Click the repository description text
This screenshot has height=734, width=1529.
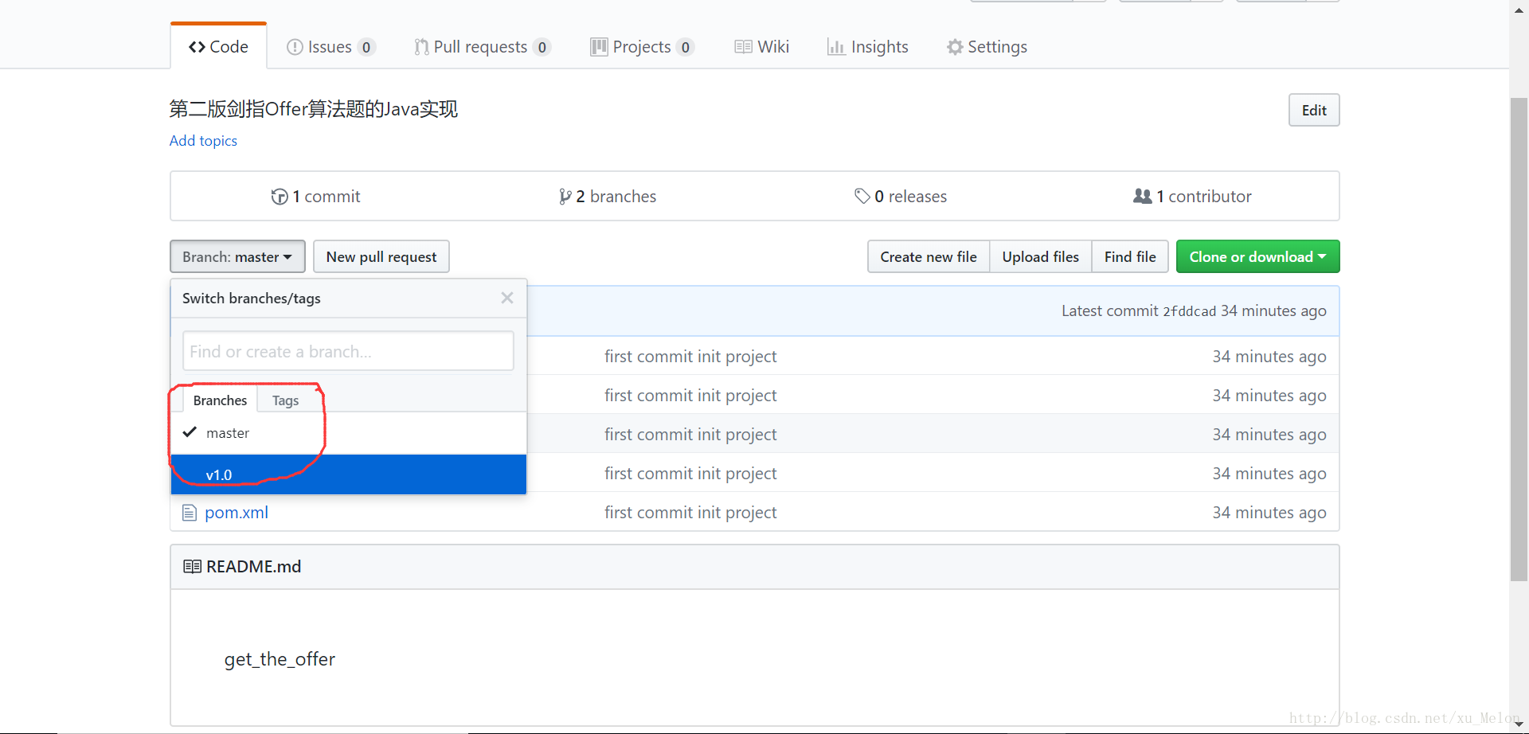[x=314, y=109]
